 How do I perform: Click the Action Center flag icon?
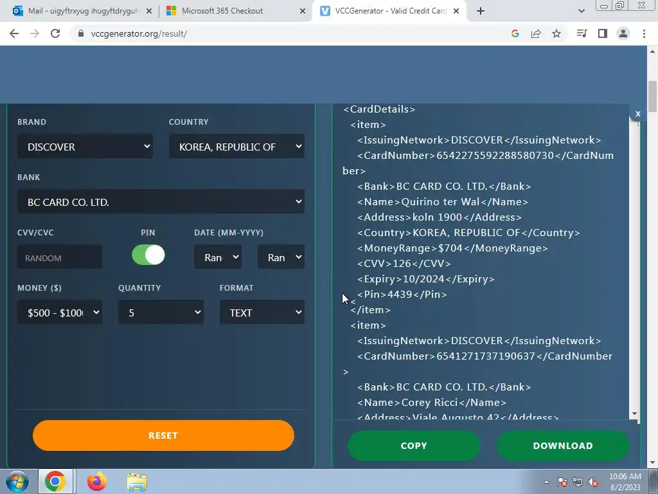click(562, 482)
